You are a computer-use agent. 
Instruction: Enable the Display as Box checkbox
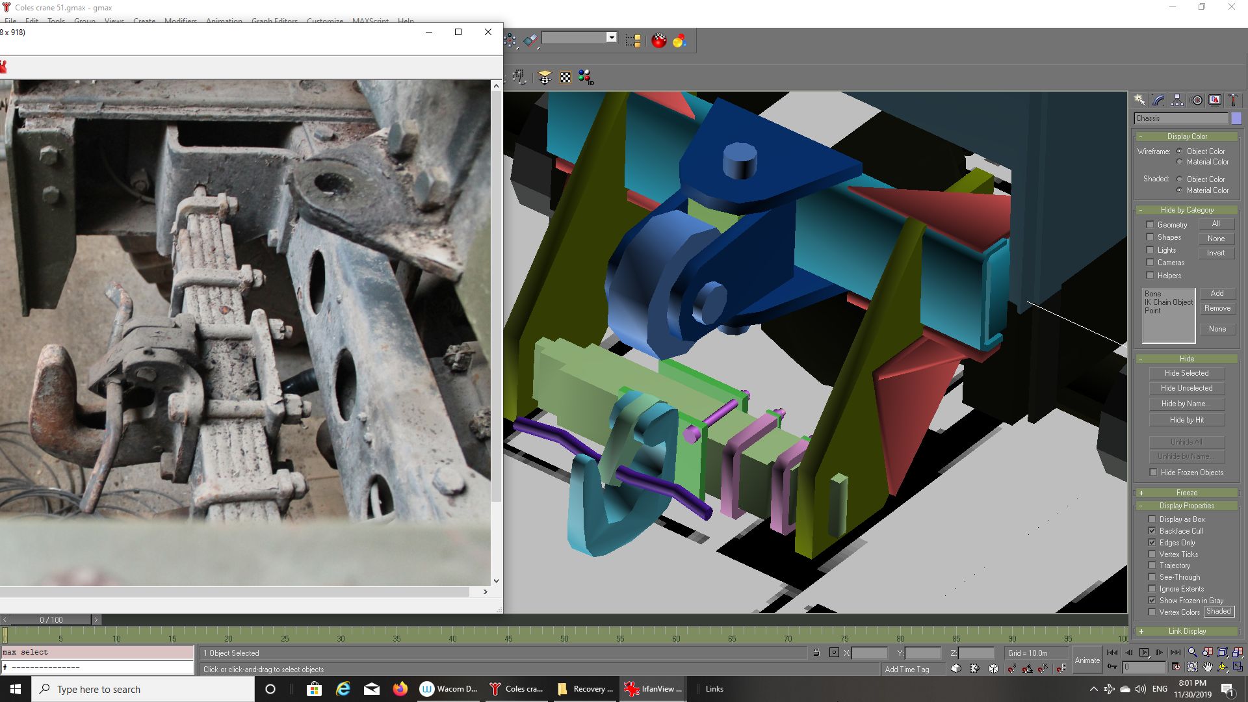click(1152, 519)
